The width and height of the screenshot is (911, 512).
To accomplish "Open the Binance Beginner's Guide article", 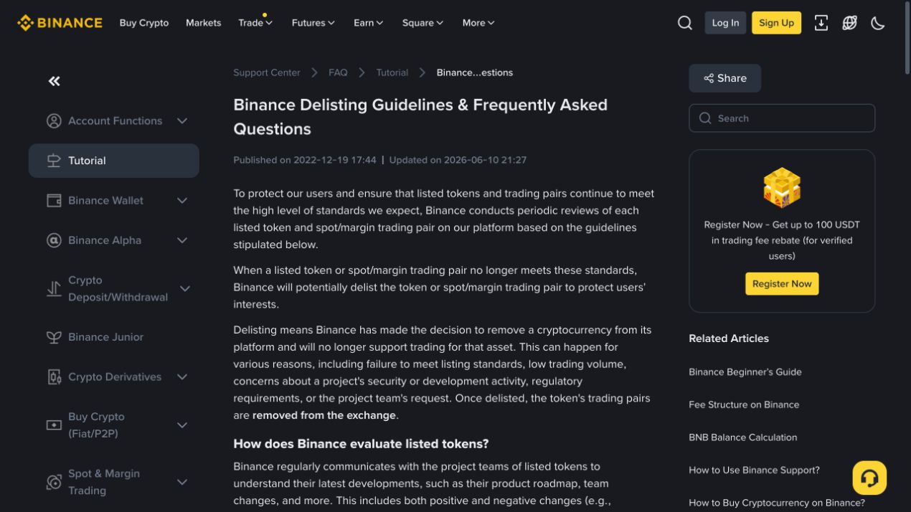I will [745, 372].
